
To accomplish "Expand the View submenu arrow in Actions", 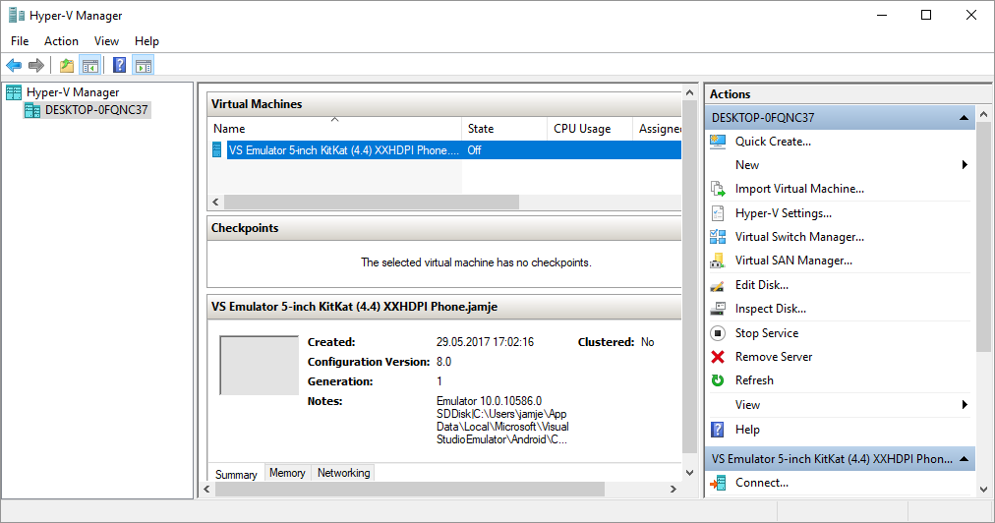I will (x=965, y=405).
